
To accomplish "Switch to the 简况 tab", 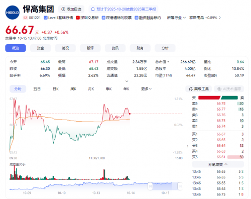I will [x=65, y=48].
